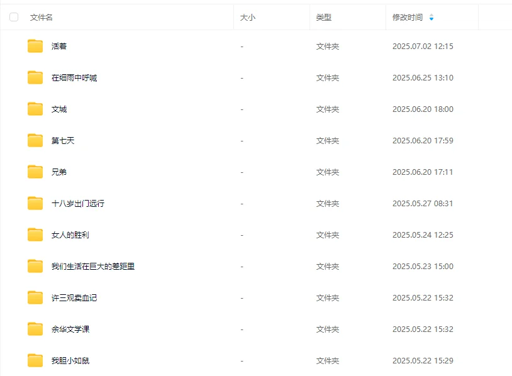Click the date 2025.07.02 12:15
The width and height of the screenshot is (512, 376).
pos(423,47)
